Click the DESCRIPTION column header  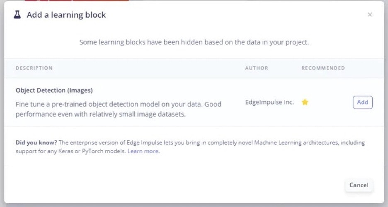pyautogui.click(x=34, y=68)
